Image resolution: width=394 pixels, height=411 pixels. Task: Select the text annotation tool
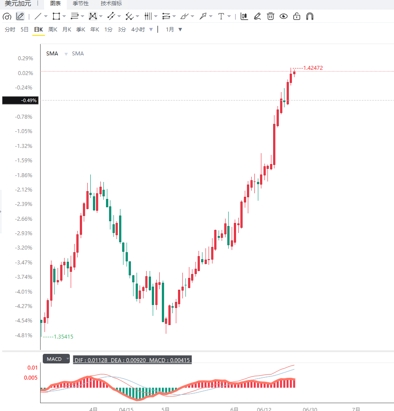(x=221, y=16)
